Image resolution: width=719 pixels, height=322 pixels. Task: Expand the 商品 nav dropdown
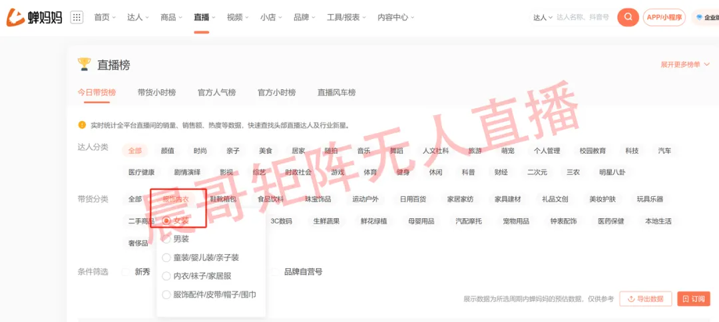172,17
